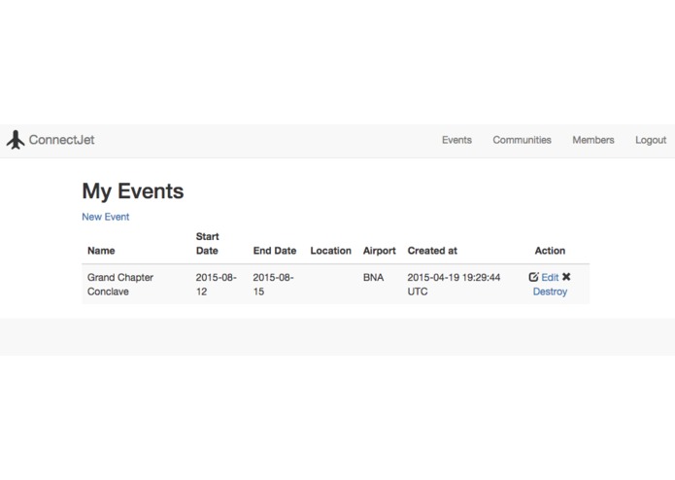This screenshot has height=480, width=675.
Task: Click the pencil edit icon beside Edit
Action: pyautogui.click(x=533, y=277)
